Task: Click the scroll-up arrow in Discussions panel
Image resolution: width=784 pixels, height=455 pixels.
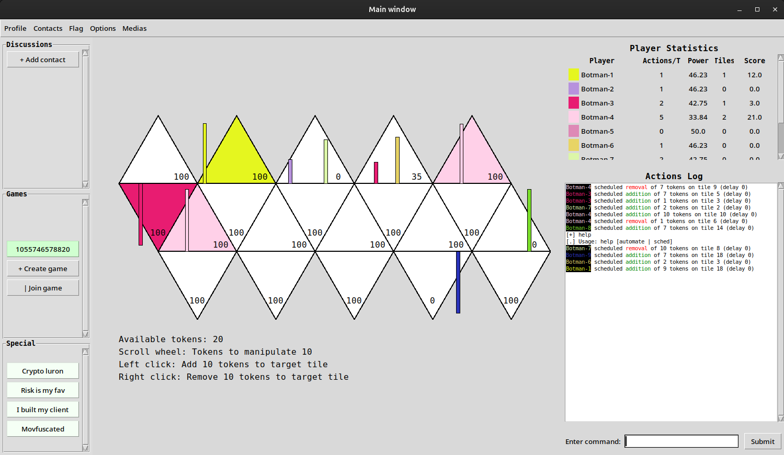Action: click(x=85, y=53)
